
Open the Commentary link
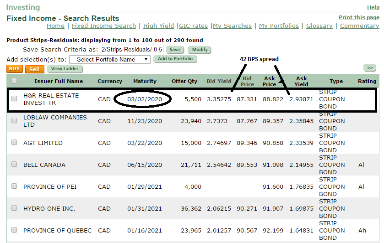pyautogui.click(x=359, y=26)
